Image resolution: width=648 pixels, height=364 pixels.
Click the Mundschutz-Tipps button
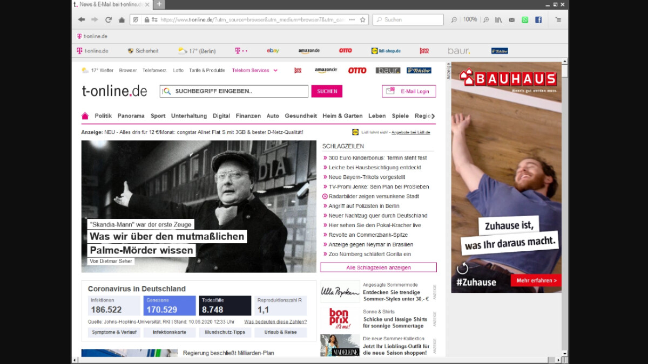pos(225,332)
